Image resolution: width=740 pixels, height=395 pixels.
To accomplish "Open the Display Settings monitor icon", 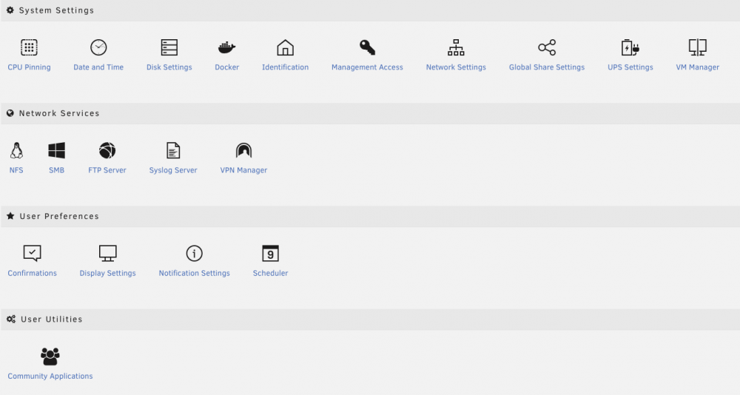I will pyautogui.click(x=107, y=254).
